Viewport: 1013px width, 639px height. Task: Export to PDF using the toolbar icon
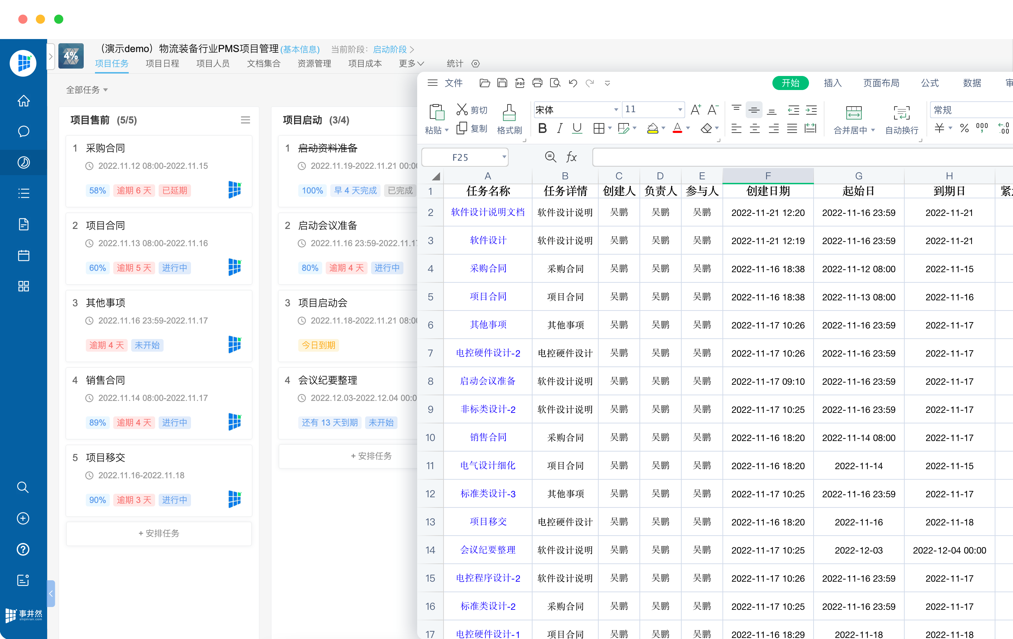click(x=520, y=83)
